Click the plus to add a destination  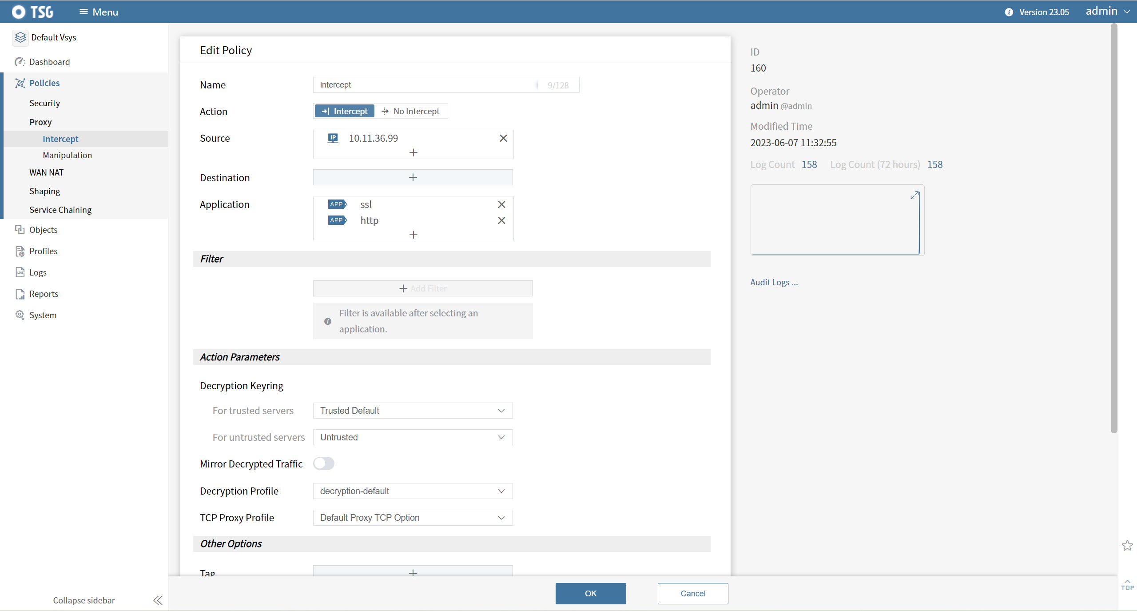pyautogui.click(x=413, y=177)
